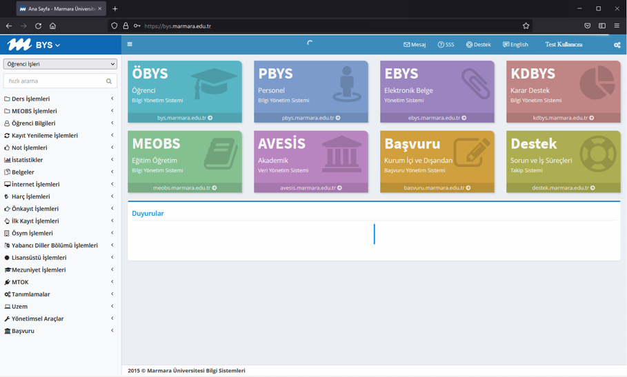627x377 pixels.
Task: Focus the hızlı arama search field
Action: click(x=53, y=81)
